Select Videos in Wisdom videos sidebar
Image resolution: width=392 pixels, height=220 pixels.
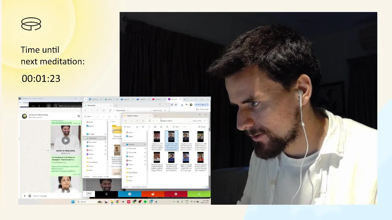[x=131, y=164]
